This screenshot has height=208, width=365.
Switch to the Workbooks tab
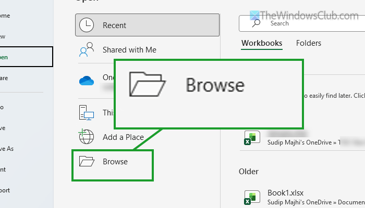click(x=262, y=43)
